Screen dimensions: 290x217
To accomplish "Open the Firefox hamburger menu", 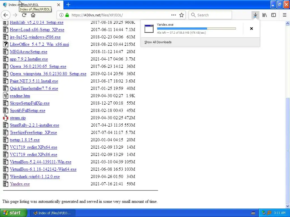I will (285, 15).
